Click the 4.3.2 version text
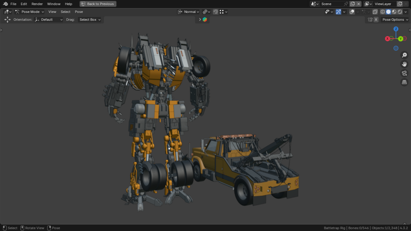The image size is (411, 231). (x=404, y=228)
